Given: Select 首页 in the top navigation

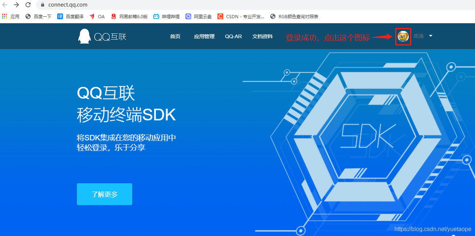Looking at the screenshot, I should tap(175, 36).
